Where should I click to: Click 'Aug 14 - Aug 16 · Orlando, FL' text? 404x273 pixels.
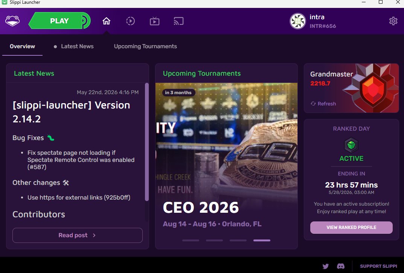coord(212,224)
